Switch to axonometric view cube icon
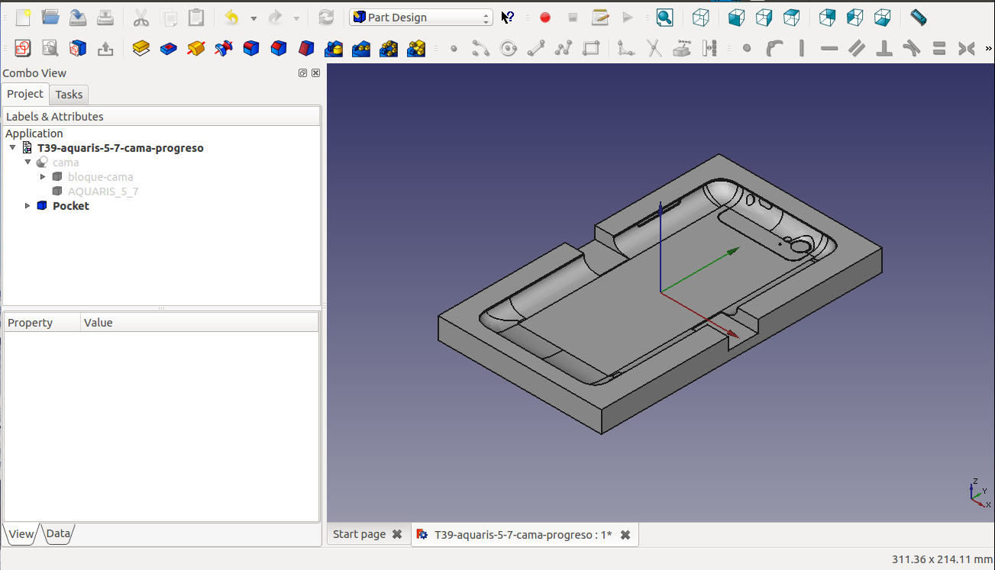 (700, 18)
